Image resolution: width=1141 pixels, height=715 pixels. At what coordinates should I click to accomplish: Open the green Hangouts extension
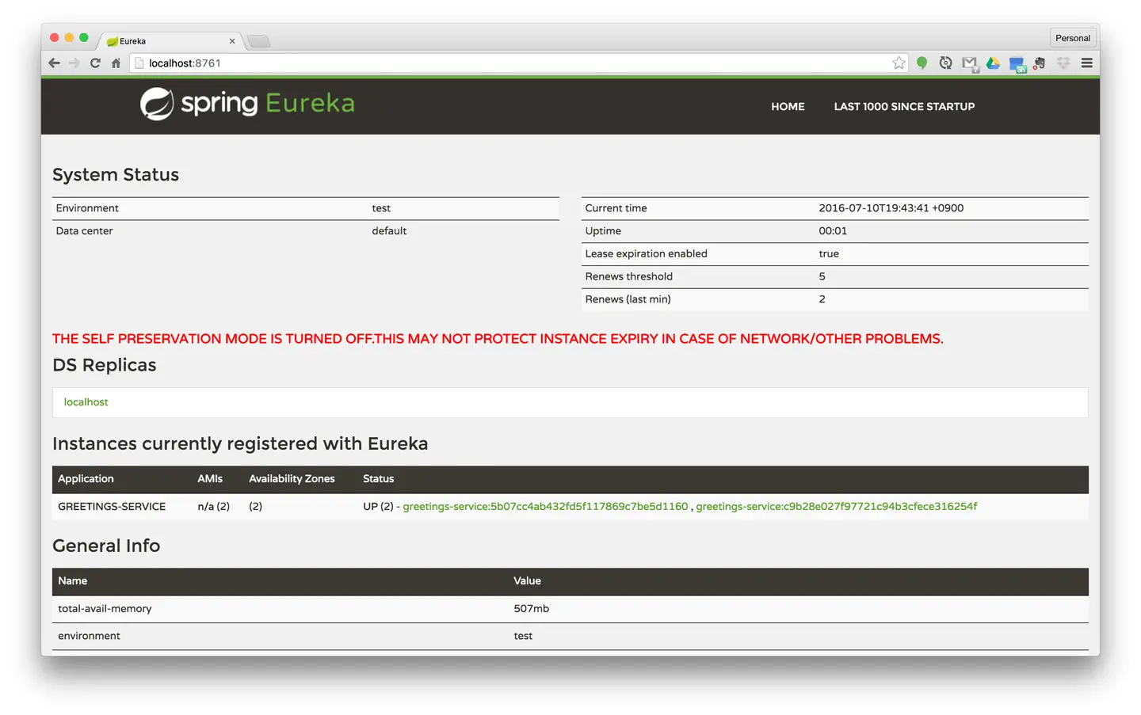[x=922, y=63]
